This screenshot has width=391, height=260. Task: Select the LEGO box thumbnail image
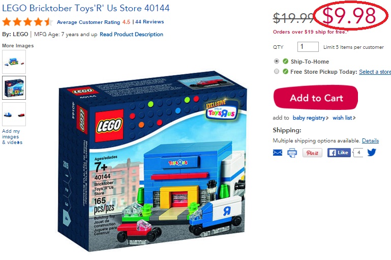(x=14, y=88)
